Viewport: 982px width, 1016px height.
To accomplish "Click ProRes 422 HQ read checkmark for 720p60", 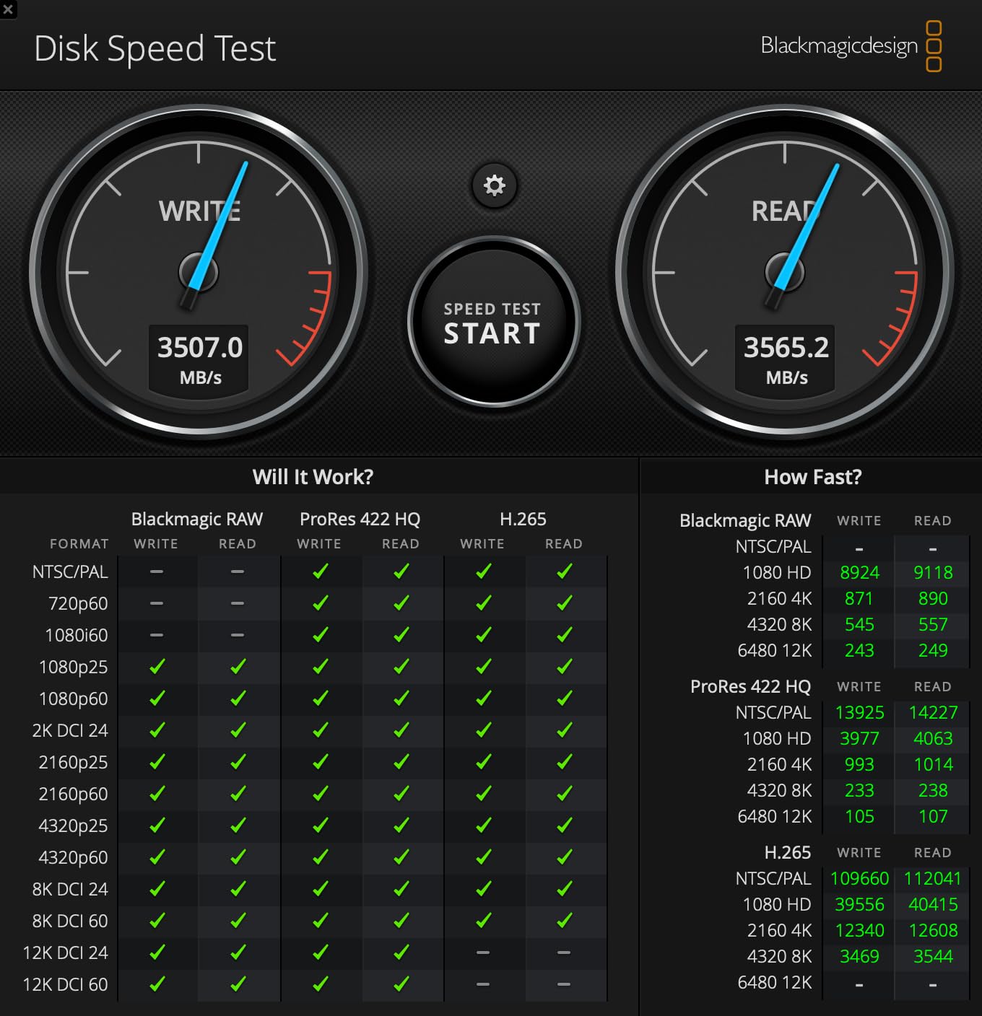I will (401, 603).
